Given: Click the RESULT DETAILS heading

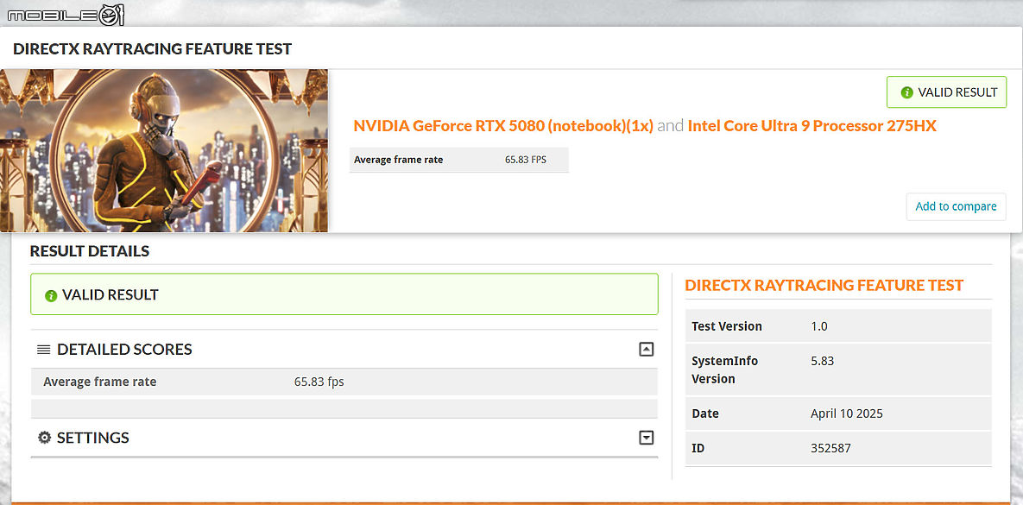Looking at the screenshot, I should coord(90,251).
